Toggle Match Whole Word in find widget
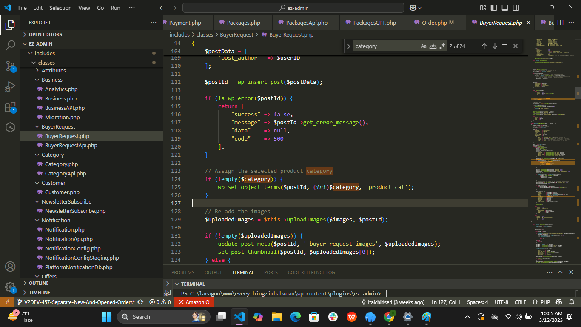The image size is (581, 327). (x=433, y=46)
